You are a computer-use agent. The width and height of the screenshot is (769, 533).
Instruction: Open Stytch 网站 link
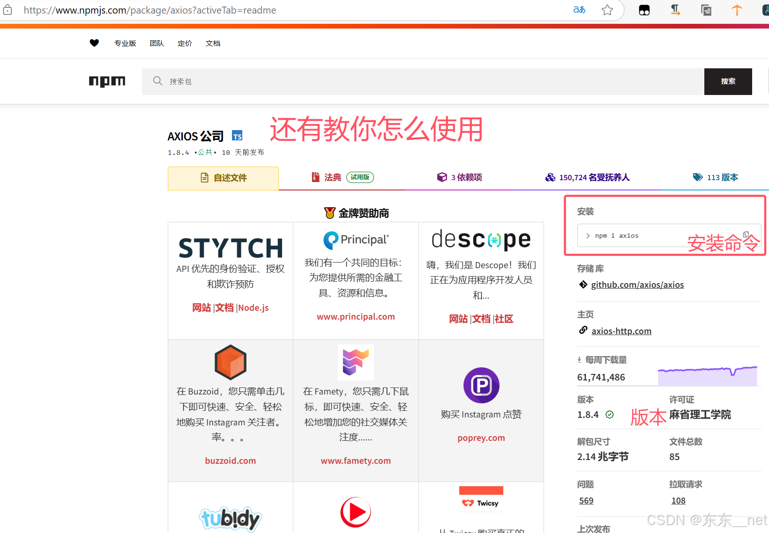[202, 307]
